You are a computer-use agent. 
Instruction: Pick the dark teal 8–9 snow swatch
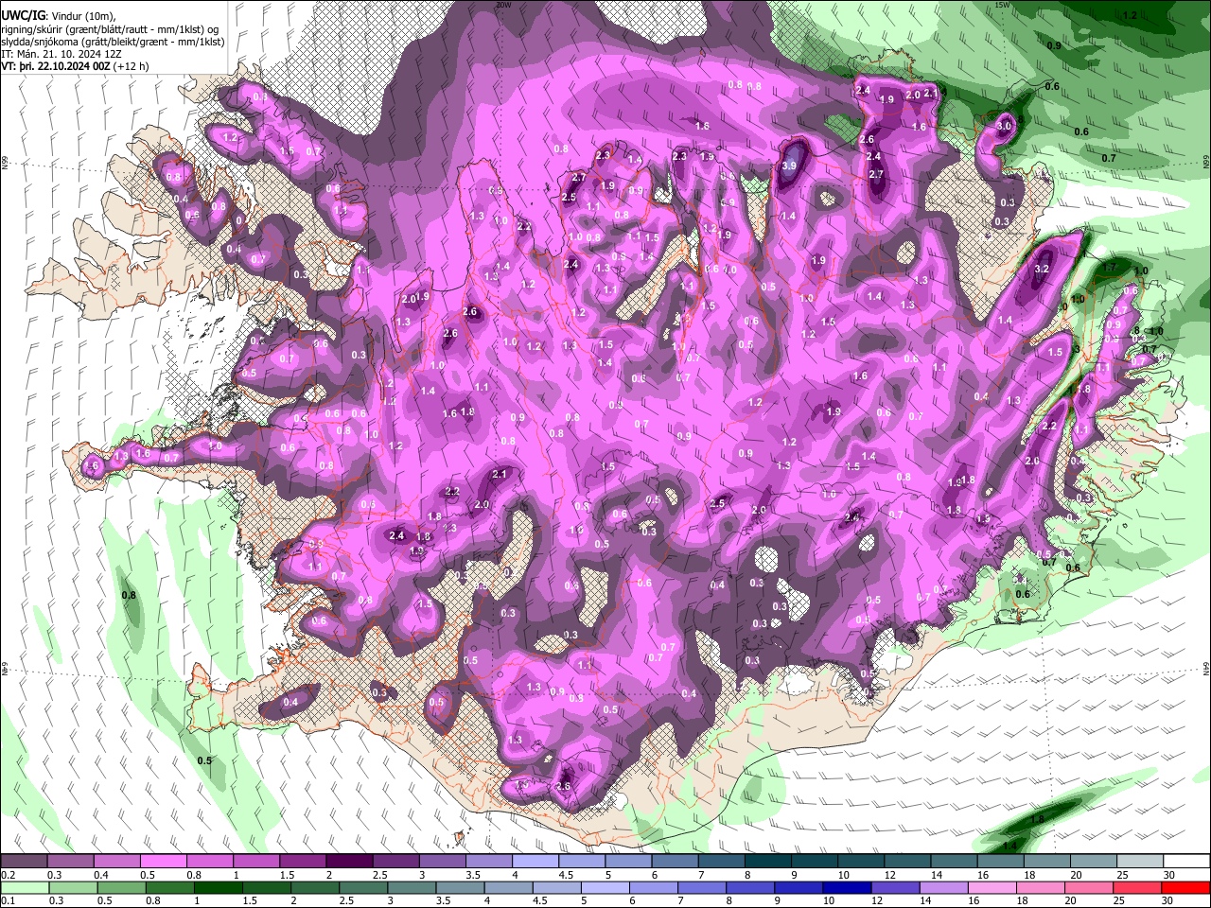[x=766, y=862]
